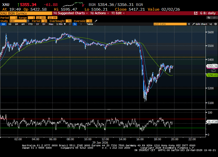
Task: Open the 1 Min interval dropdown
Action: pyautogui.click(x=61, y=24)
